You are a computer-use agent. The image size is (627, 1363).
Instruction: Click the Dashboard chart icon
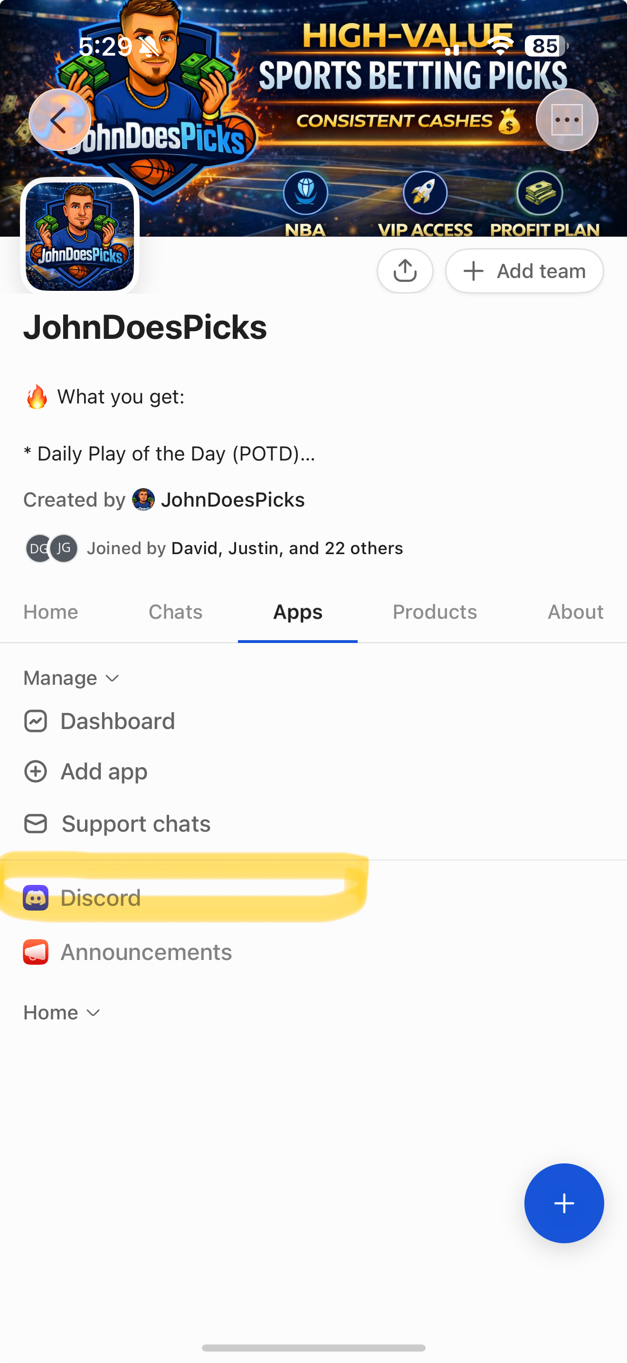point(36,721)
